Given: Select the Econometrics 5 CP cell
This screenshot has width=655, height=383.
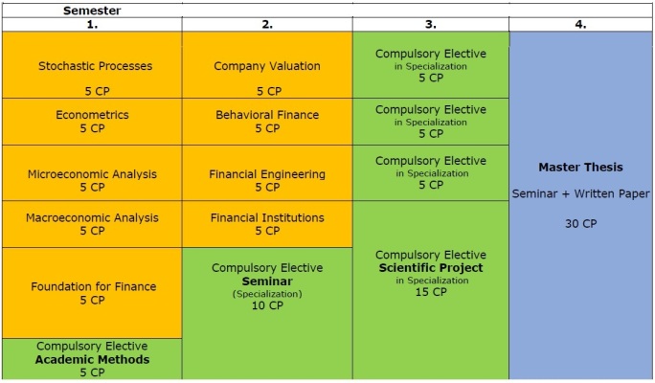Looking at the screenshot, I should 93,121.
